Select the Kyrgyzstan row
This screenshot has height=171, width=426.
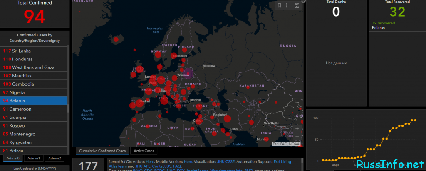click(x=34, y=142)
